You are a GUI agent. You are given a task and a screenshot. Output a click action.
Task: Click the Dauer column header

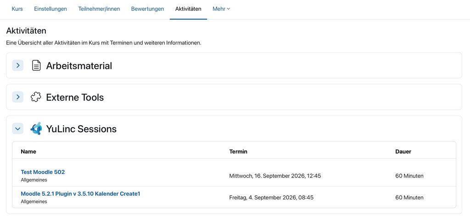pyautogui.click(x=403, y=152)
